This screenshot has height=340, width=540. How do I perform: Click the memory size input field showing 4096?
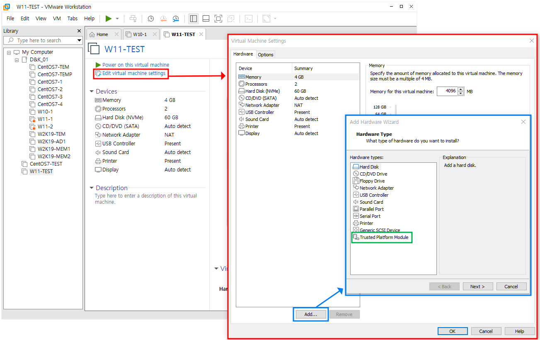(x=447, y=92)
